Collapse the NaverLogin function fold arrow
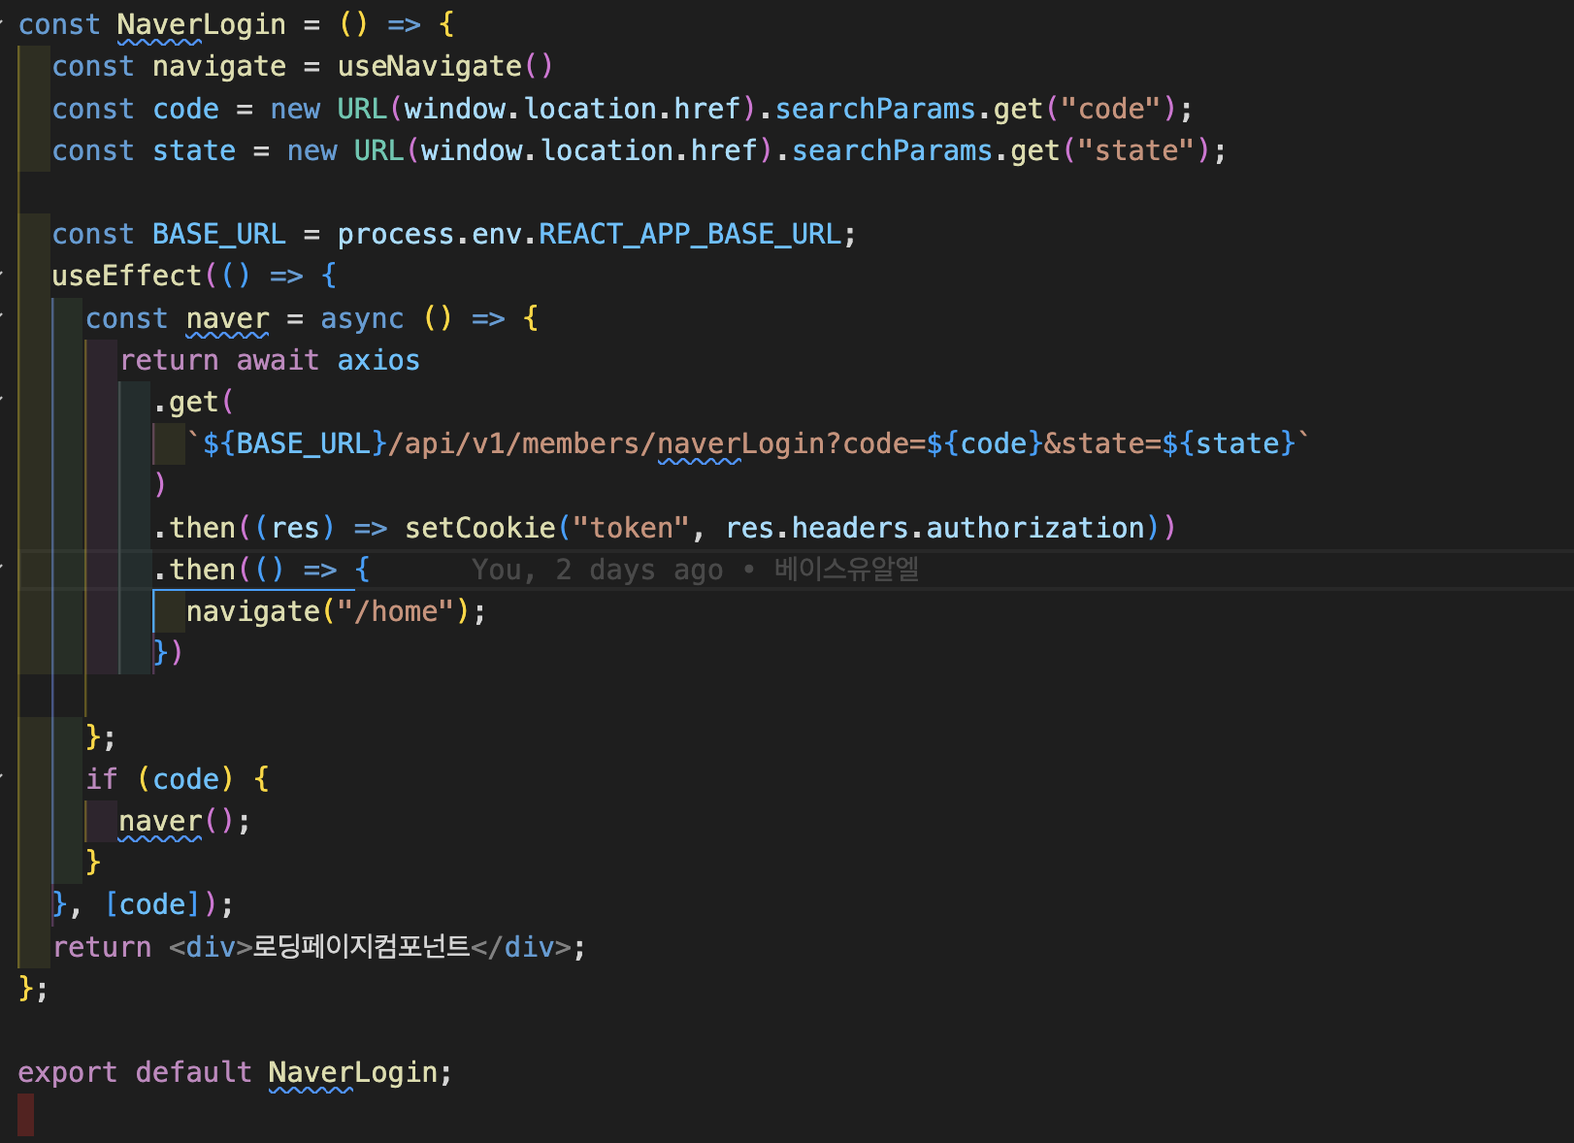The image size is (1574, 1143). 3,24
